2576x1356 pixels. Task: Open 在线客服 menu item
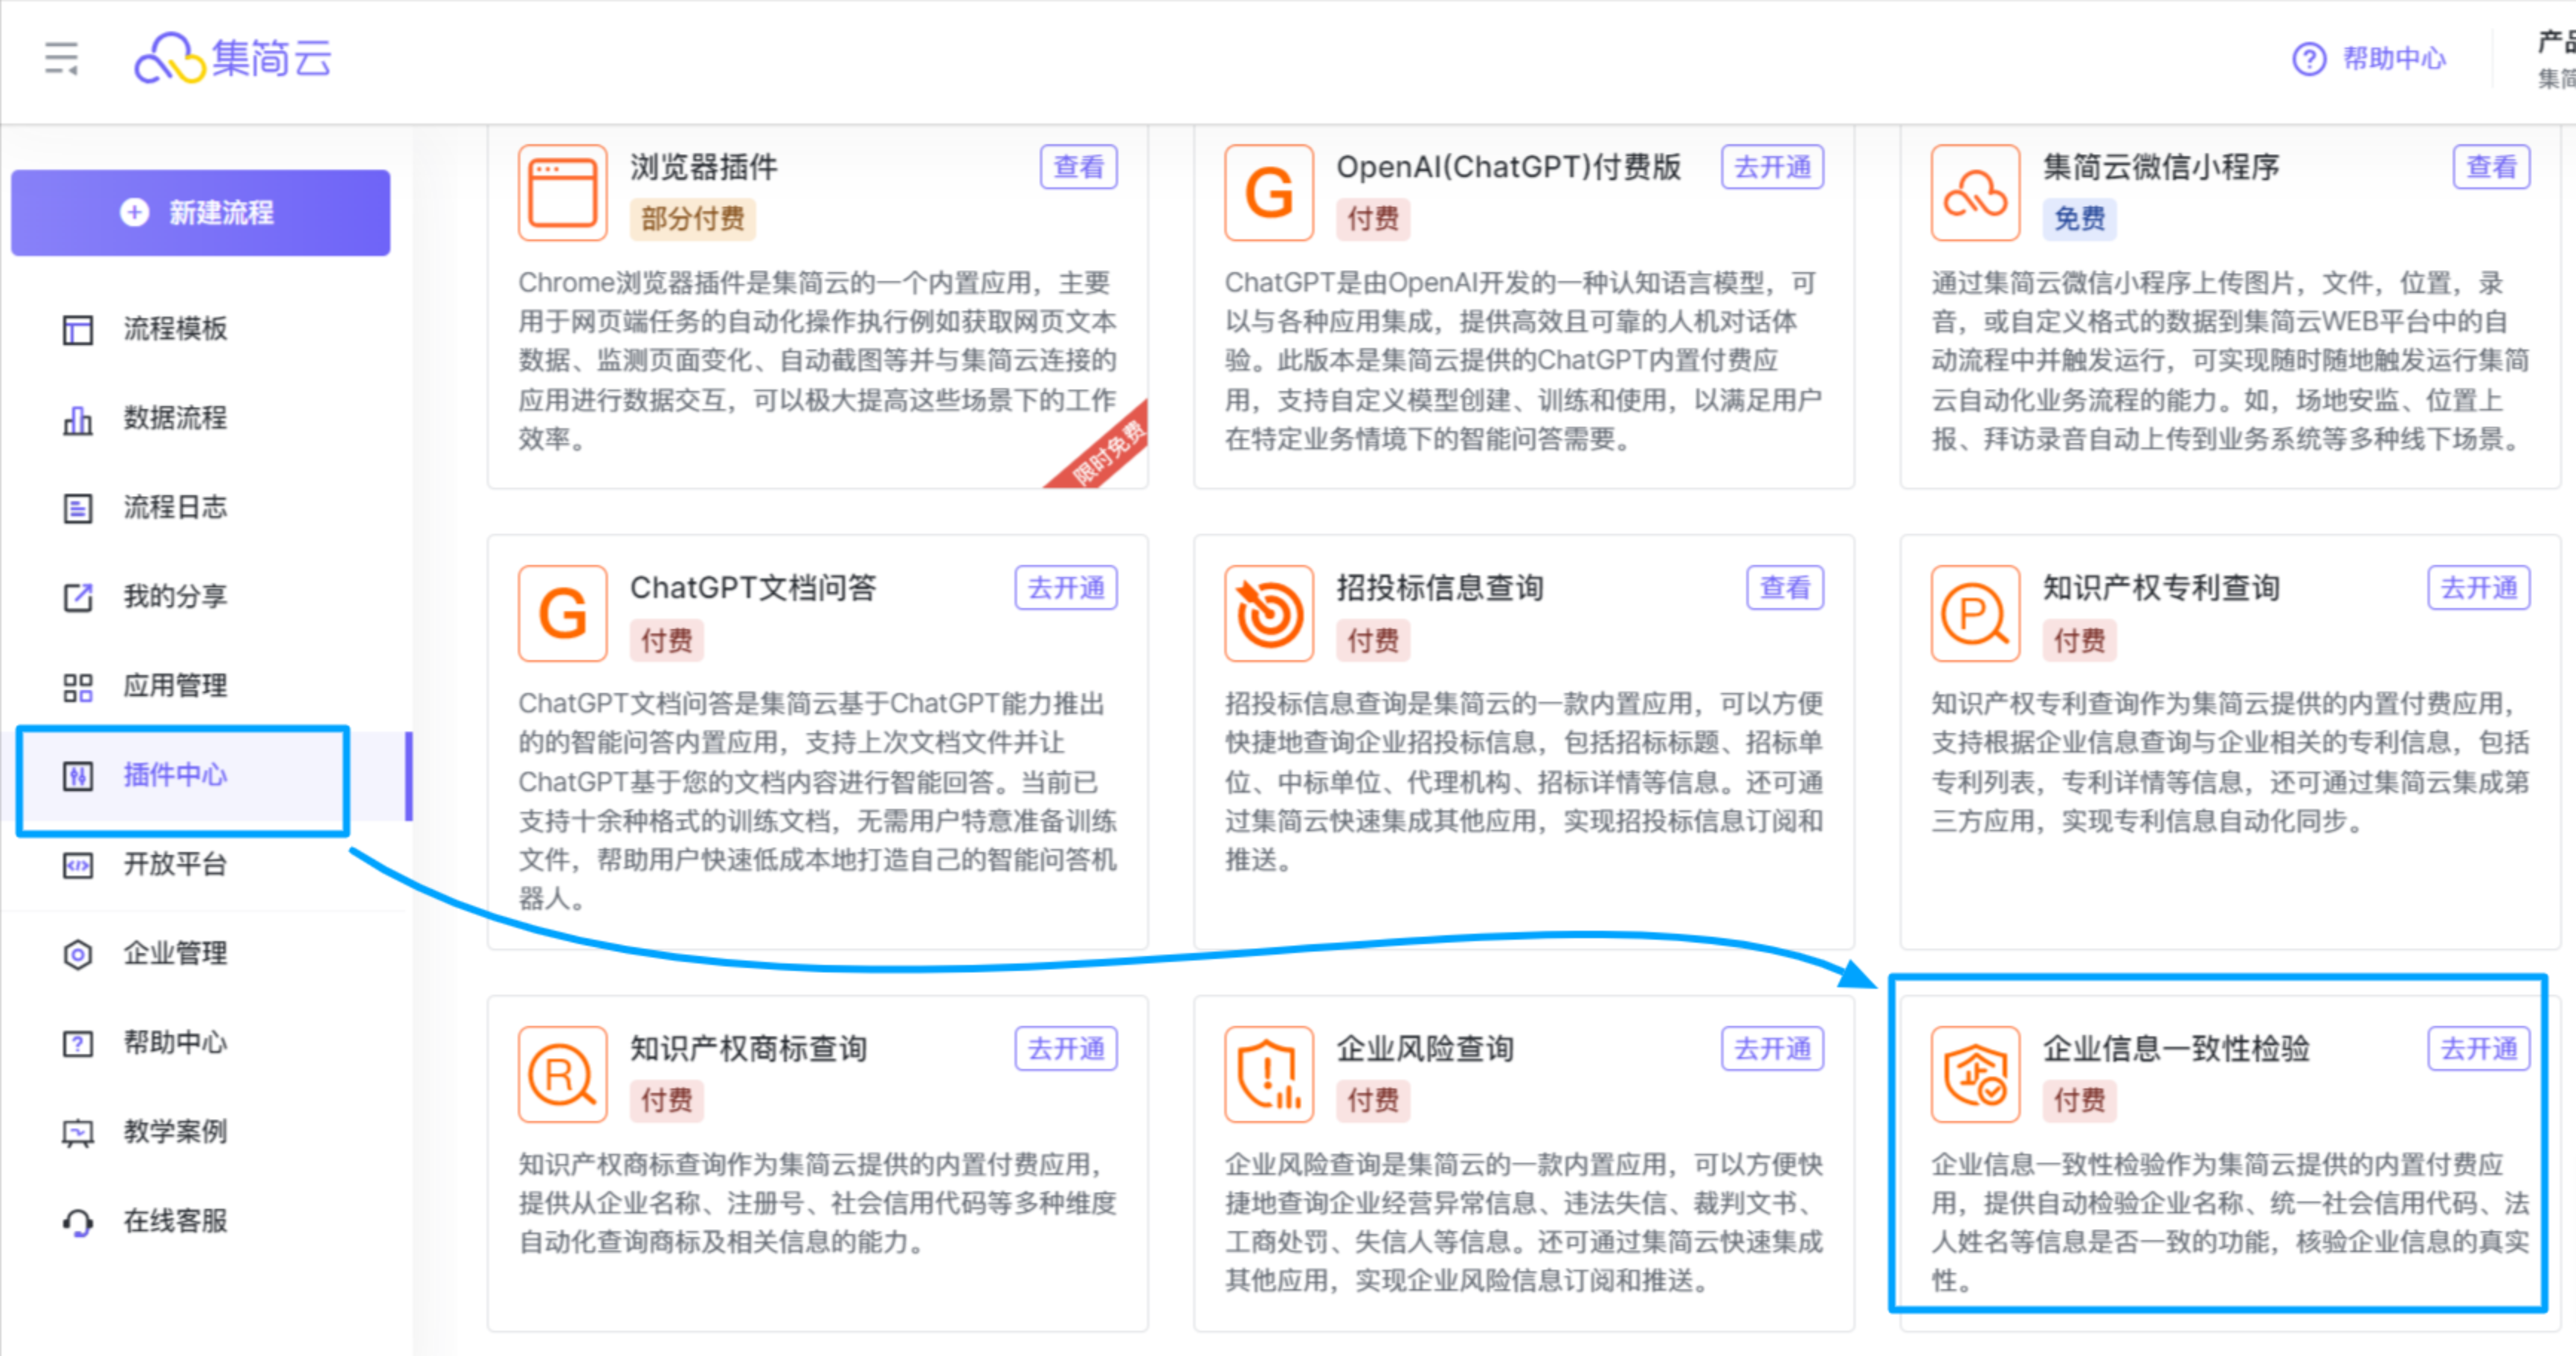coord(176,1221)
